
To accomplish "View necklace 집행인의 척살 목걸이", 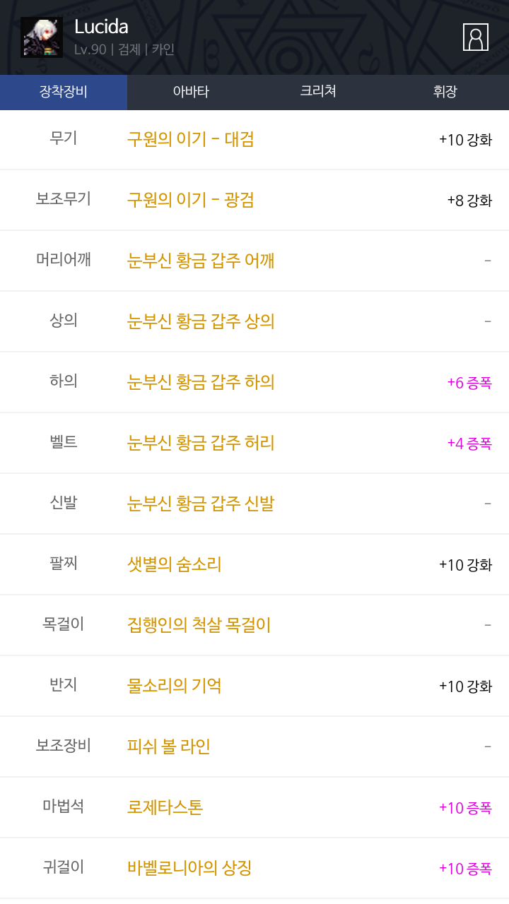I will point(199,625).
